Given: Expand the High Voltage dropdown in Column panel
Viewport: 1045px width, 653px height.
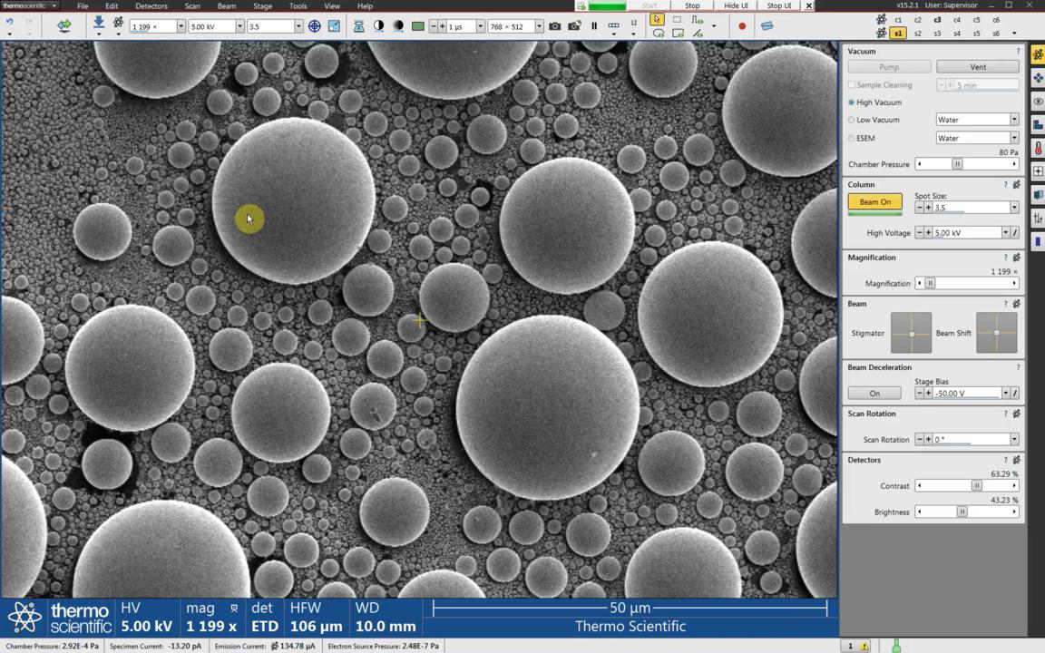Looking at the screenshot, I should tap(1005, 233).
